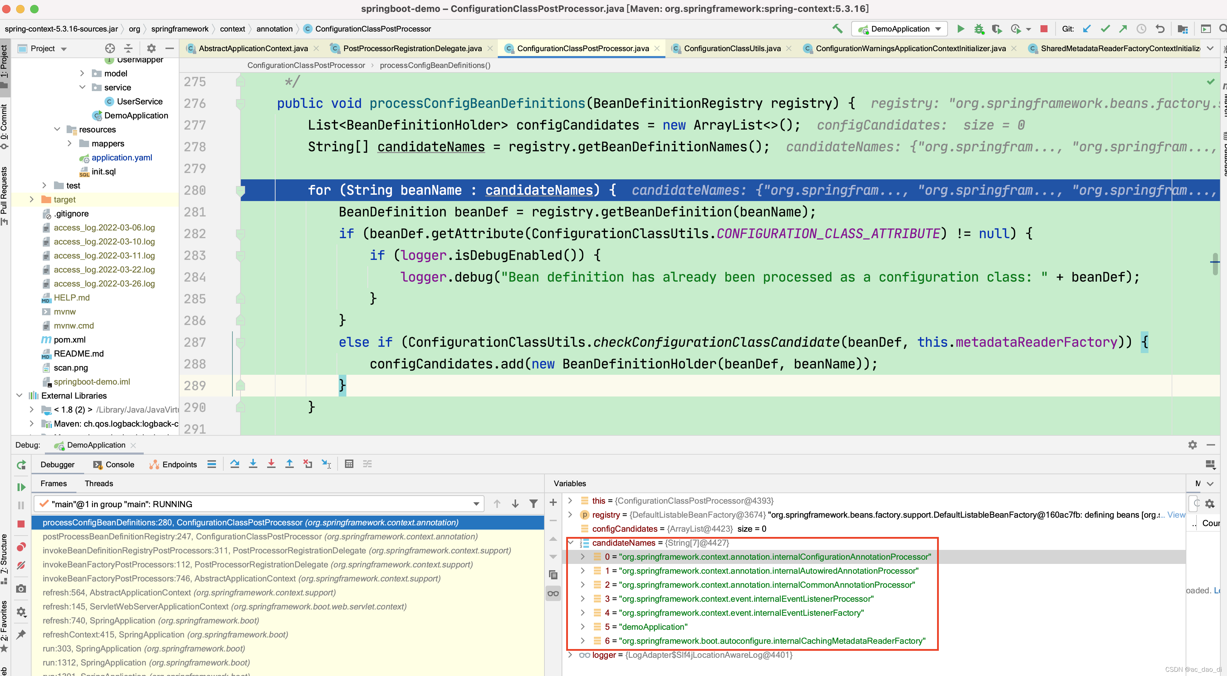Expand the registry variable
Screen dimensions: 1227x676
tap(570, 515)
